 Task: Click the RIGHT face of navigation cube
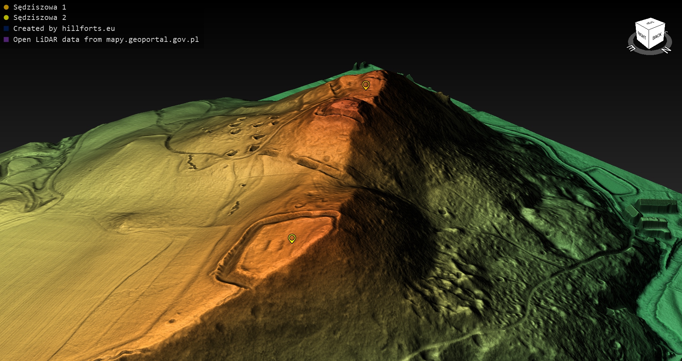click(642, 35)
